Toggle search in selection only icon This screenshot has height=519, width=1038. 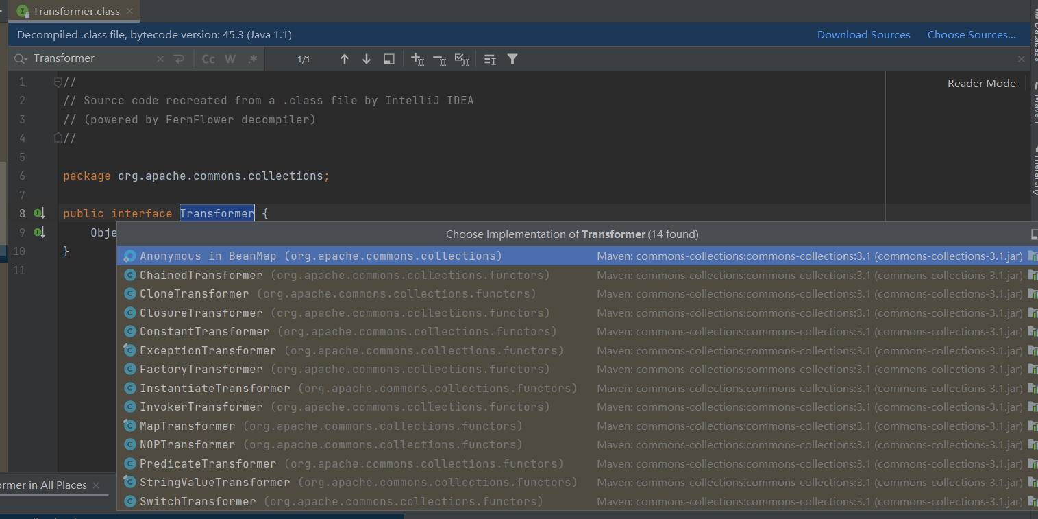(x=490, y=60)
